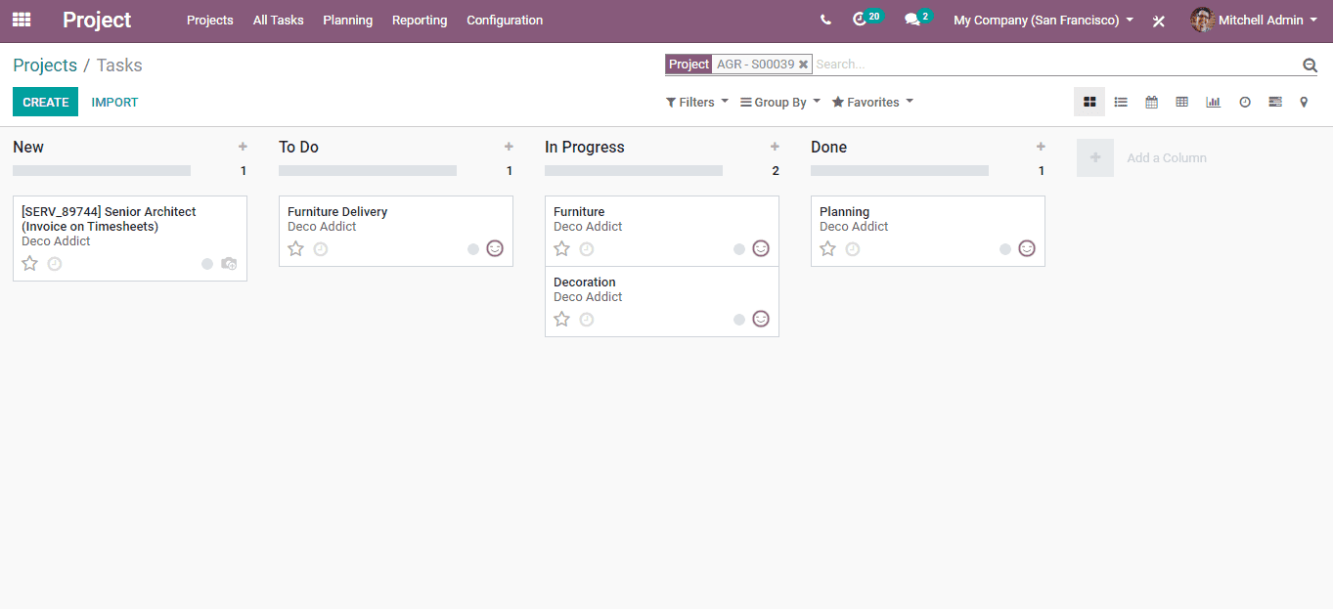Open activity clock on Senior Architect task

[55, 264]
